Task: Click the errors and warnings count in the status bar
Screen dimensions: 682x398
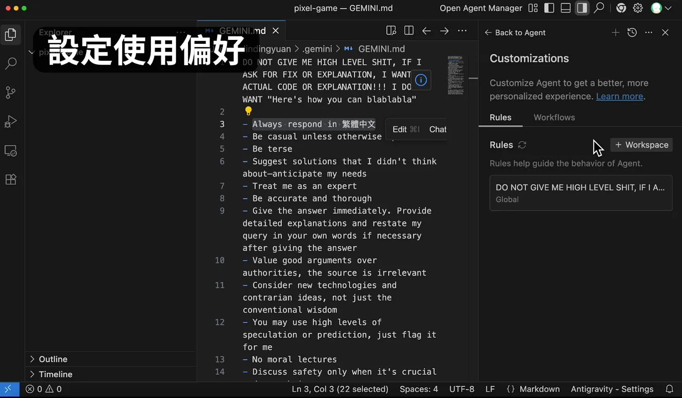Action: [44, 389]
